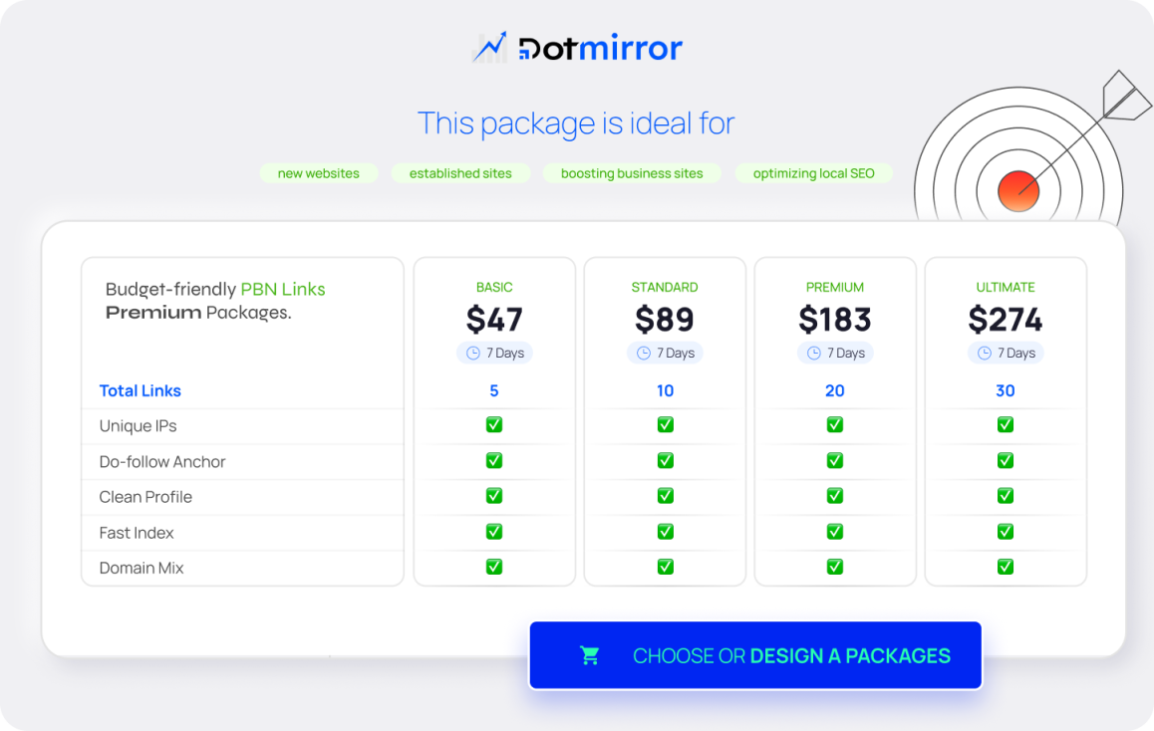Click the '7 Days' badge under $183
1154x731 pixels.
pyautogui.click(x=835, y=353)
